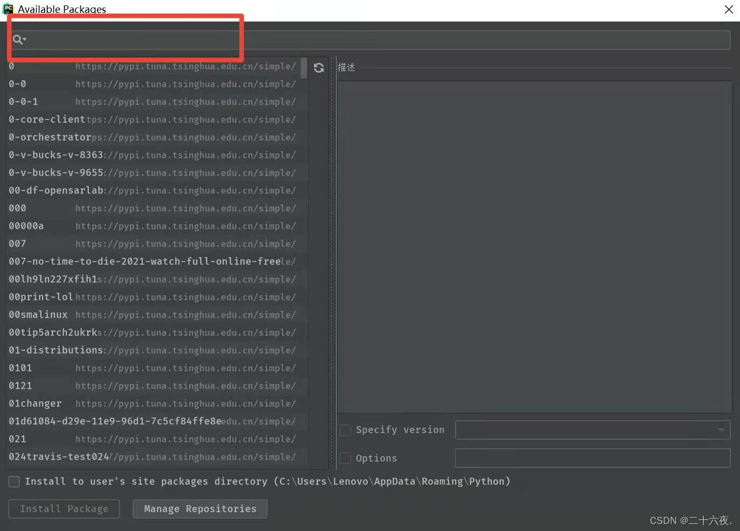
Task: Select the 00-df-opensarlab package
Action: click(x=56, y=190)
